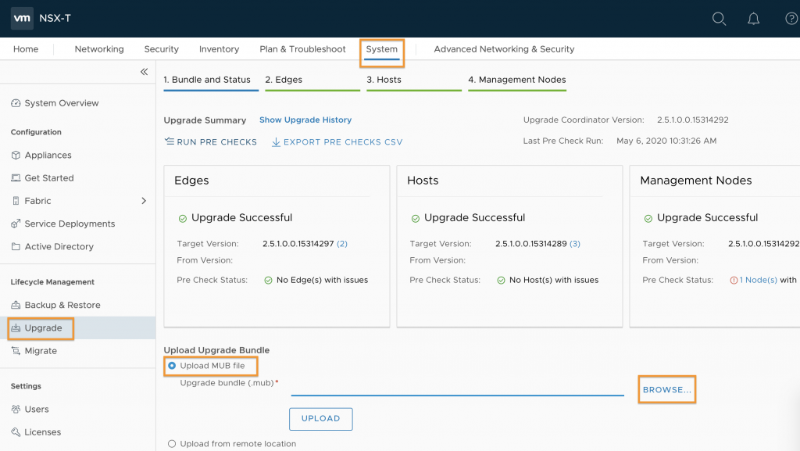The width and height of the screenshot is (800, 451).
Task: Expand the Fabric submenu arrow
Action: [x=144, y=201]
